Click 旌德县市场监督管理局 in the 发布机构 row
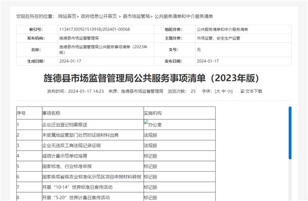 point(79,38)
